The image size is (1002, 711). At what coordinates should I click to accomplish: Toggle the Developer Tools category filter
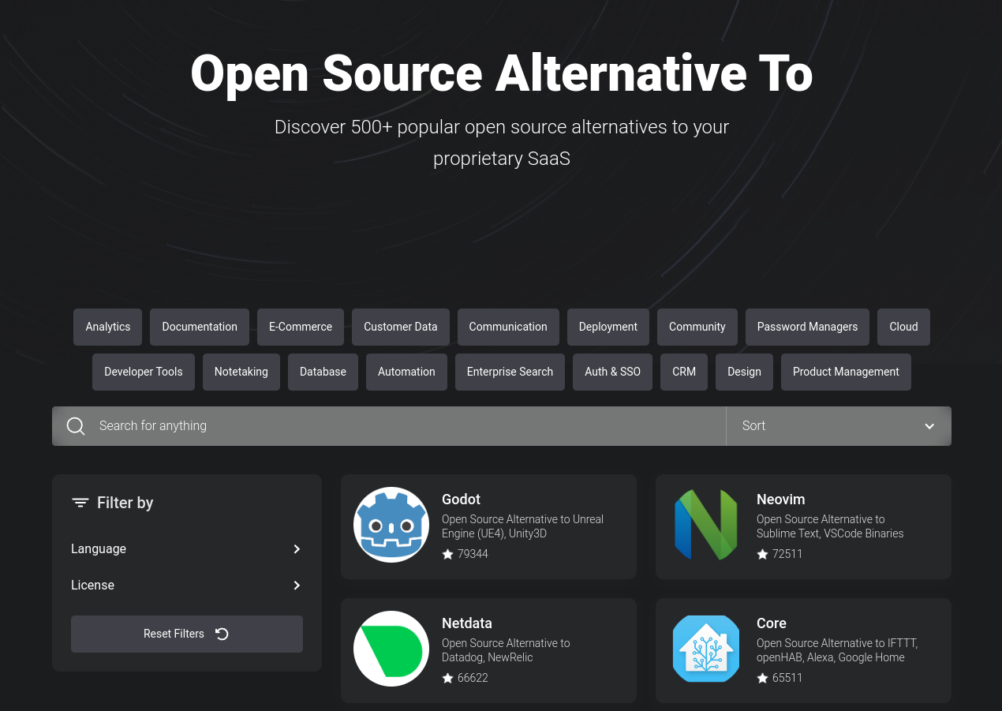pyautogui.click(x=143, y=372)
